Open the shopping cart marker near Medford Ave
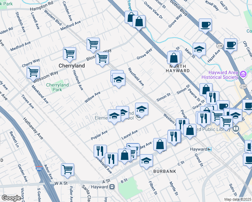 coord(93,44)
